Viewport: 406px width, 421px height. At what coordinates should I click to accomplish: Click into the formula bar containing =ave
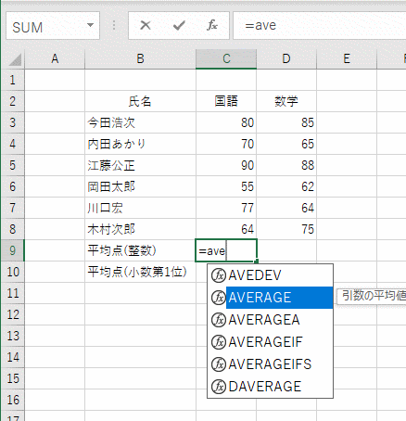(320, 26)
